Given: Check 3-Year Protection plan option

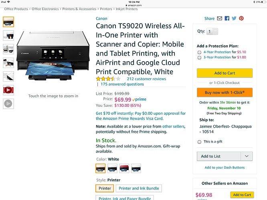Looking at the screenshot, I should (x=199, y=57).
